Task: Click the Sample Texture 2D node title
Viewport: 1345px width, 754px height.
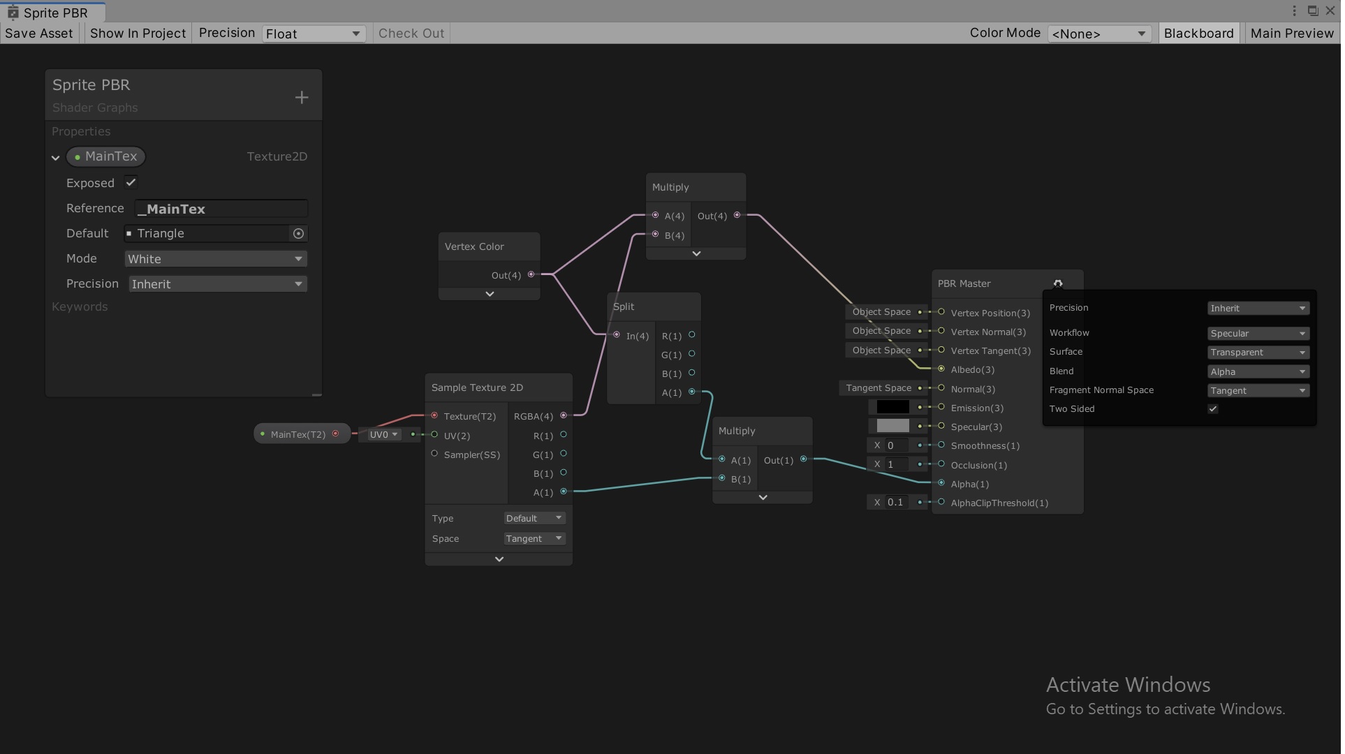Action: 477,387
